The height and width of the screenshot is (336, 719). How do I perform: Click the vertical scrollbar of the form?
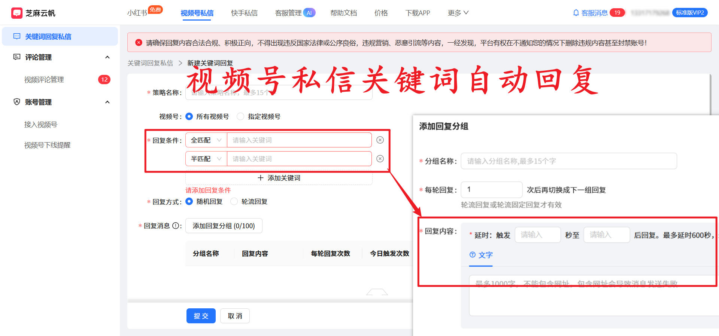click(710, 94)
